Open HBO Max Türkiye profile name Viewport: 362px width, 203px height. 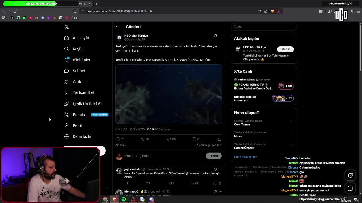[x=136, y=36]
